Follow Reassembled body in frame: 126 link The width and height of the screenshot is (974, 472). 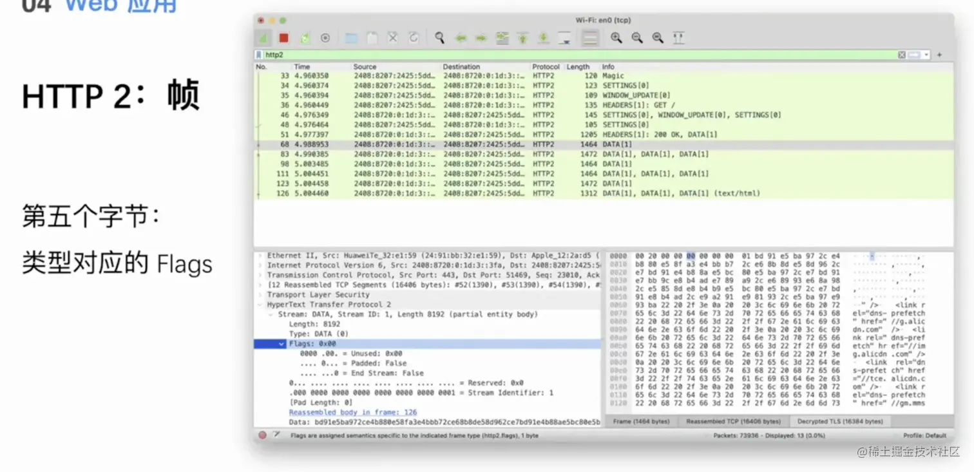point(353,412)
